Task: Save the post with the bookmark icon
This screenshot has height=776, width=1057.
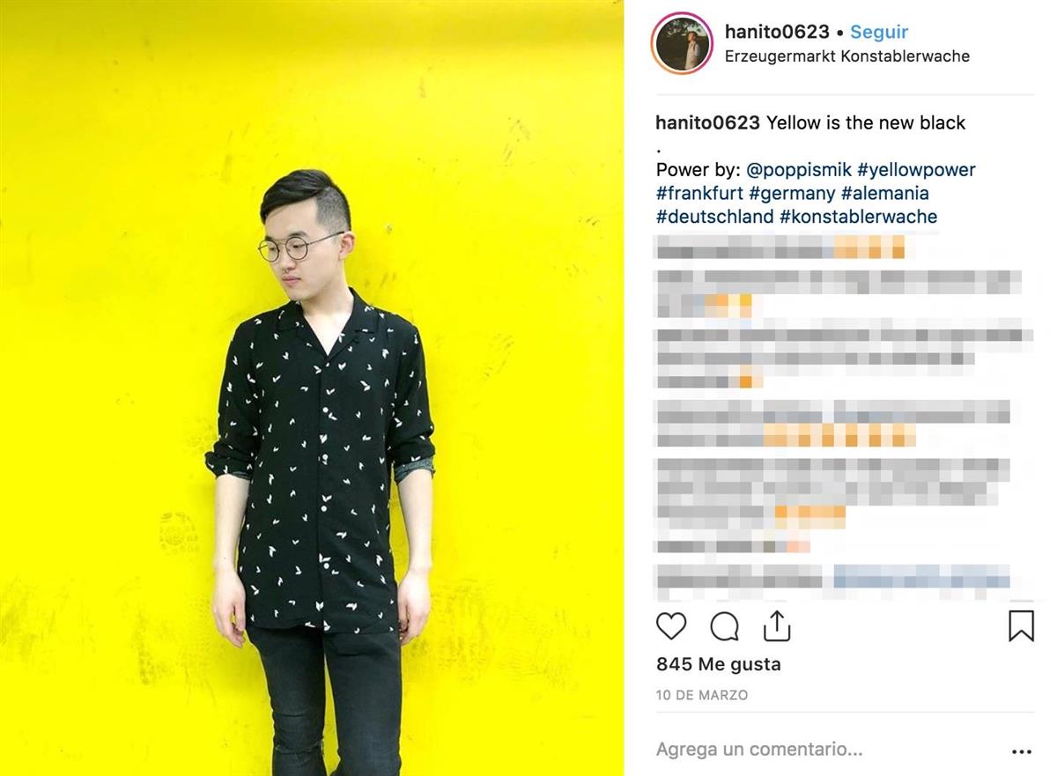Action: (x=1021, y=626)
